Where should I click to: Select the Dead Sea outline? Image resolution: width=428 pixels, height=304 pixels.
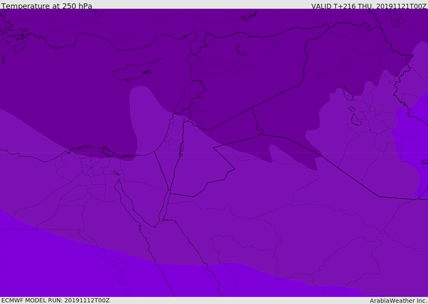[x=181, y=148]
